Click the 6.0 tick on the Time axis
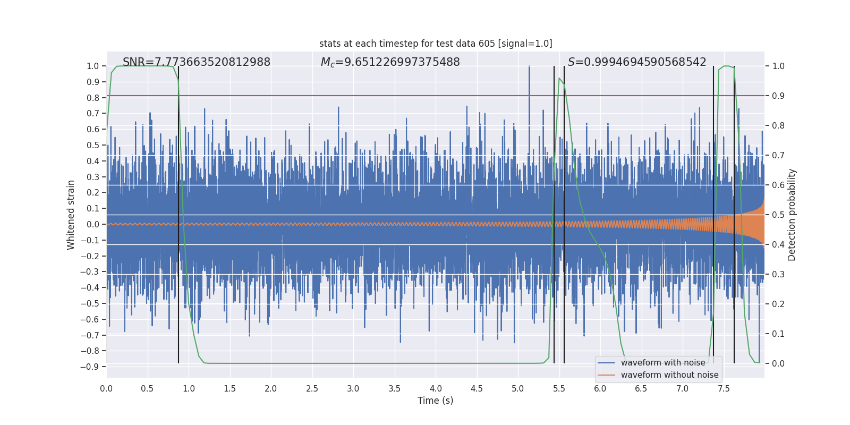This screenshot has height=425, width=850. coord(600,388)
